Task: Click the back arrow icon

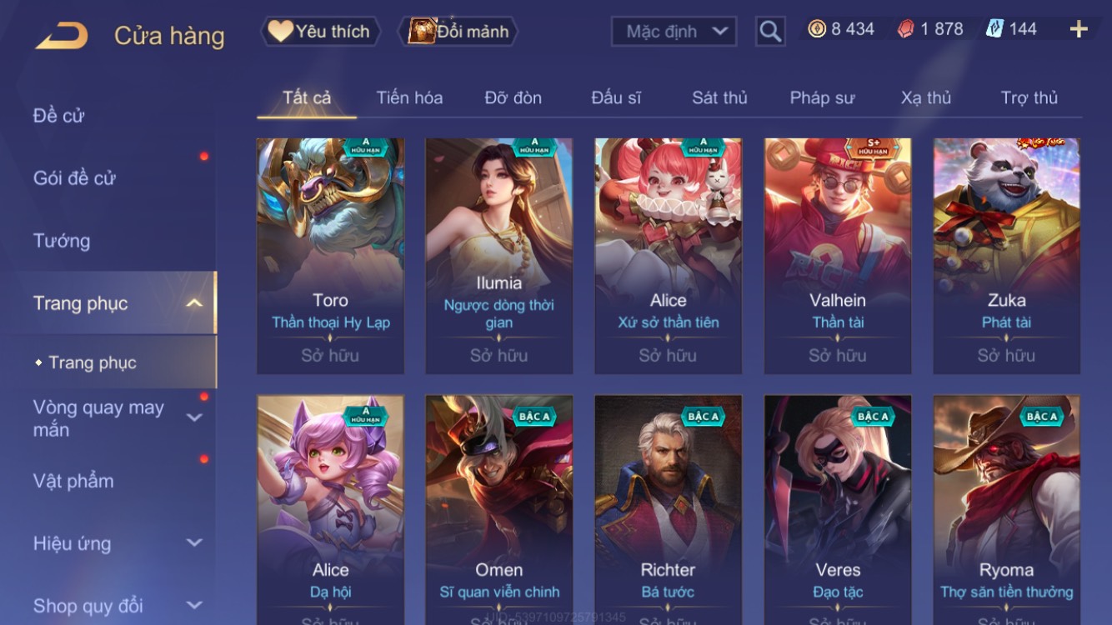Action: (x=61, y=36)
